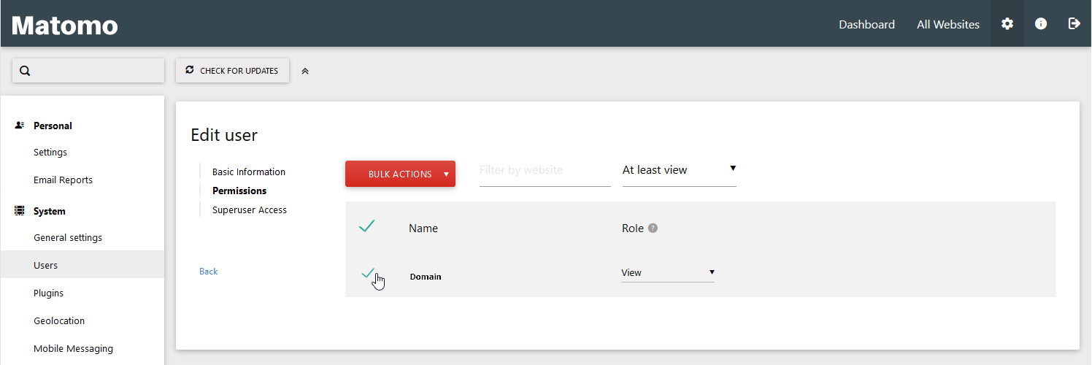Click the Back link

[x=209, y=272]
